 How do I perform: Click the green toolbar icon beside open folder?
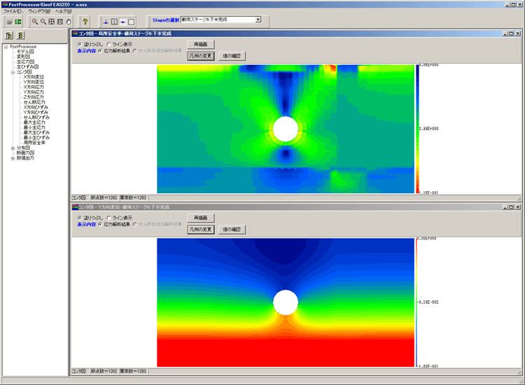(x=18, y=22)
